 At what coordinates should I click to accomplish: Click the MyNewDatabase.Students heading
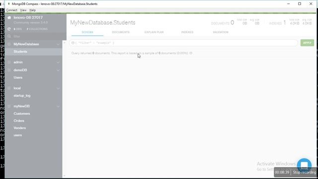pos(103,22)
